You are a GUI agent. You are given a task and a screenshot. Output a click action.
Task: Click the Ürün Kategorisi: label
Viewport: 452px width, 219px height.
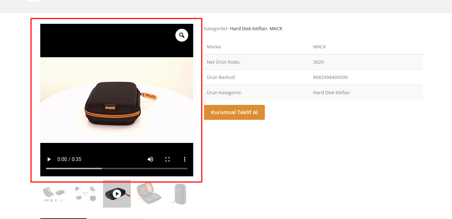(x=224, y=92)
